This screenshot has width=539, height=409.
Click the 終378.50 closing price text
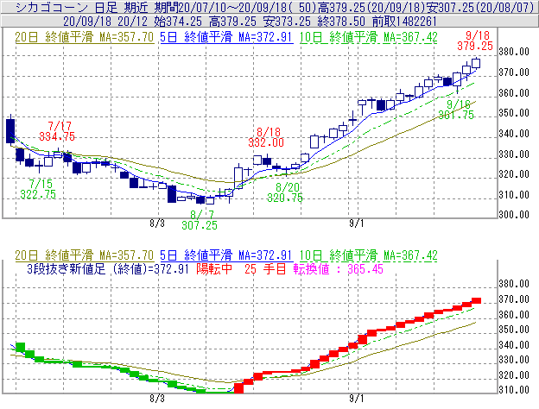pos(341,22)
